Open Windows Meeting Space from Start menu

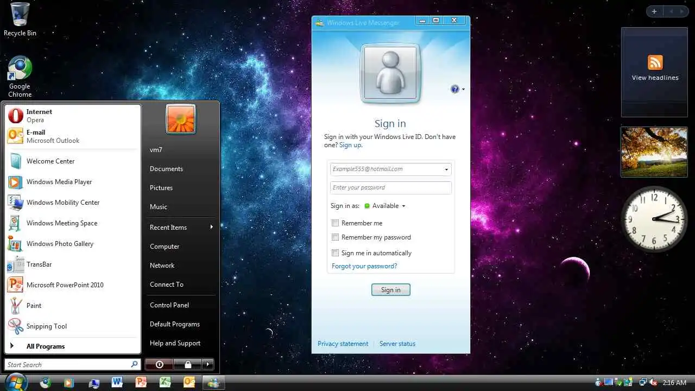pyautogui.click(x=72, y=223)
